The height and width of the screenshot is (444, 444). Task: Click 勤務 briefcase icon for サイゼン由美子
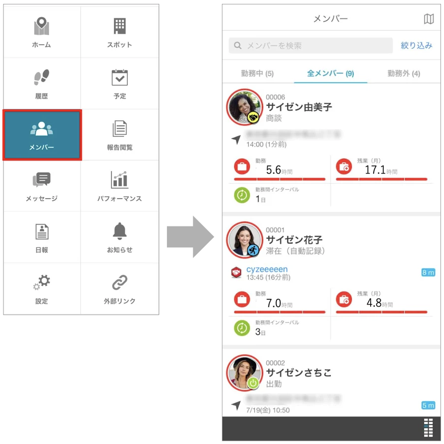coord(242,166)
